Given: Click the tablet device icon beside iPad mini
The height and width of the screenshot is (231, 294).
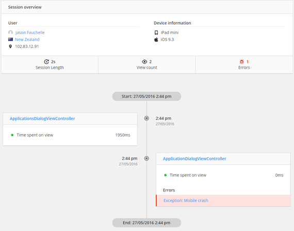Looking at the screenshot, I should (x=156, y=32).
